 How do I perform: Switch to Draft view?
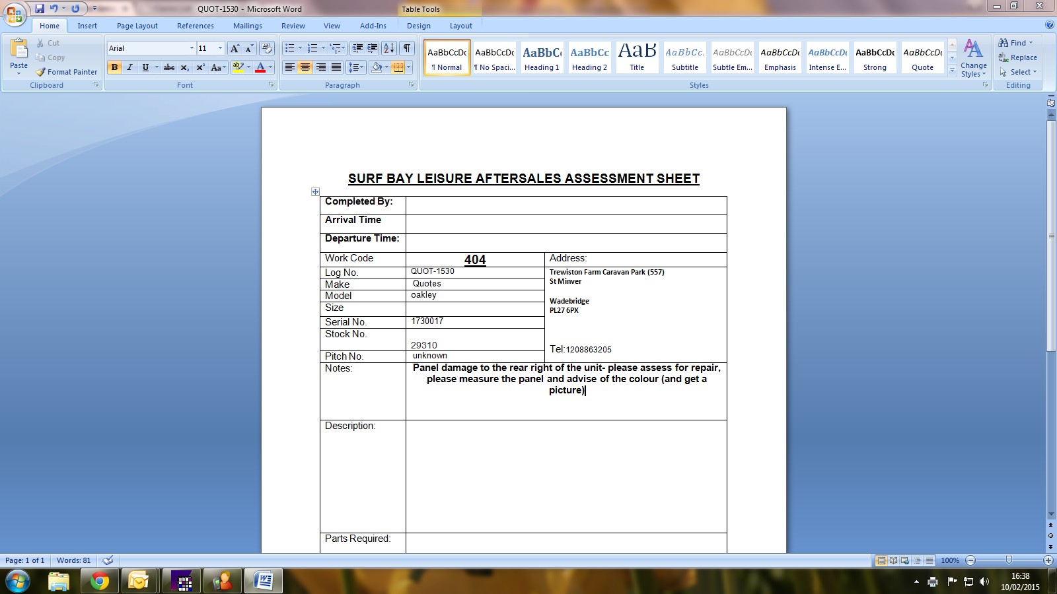coord(929,560)
